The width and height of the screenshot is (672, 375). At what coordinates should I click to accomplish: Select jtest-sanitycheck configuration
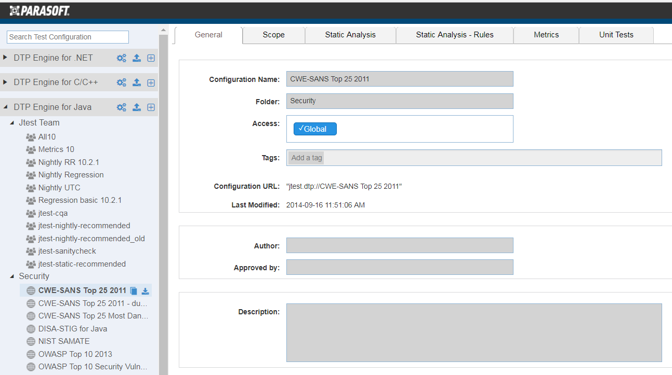pos(67,251)
